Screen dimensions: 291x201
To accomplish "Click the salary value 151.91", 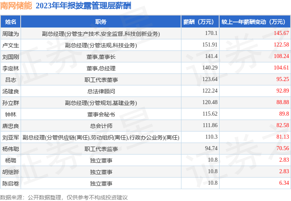I will (x=210, y=44).
